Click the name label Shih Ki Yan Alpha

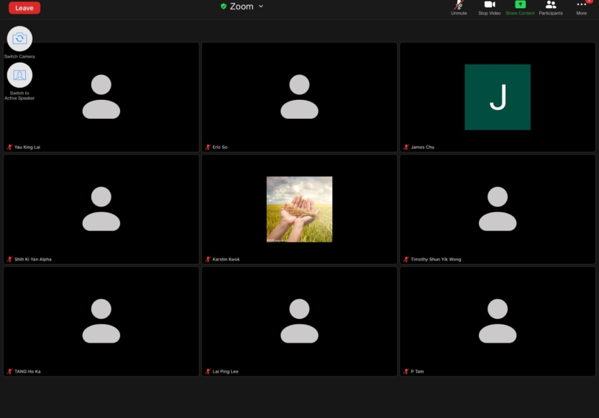click(33, 259)
